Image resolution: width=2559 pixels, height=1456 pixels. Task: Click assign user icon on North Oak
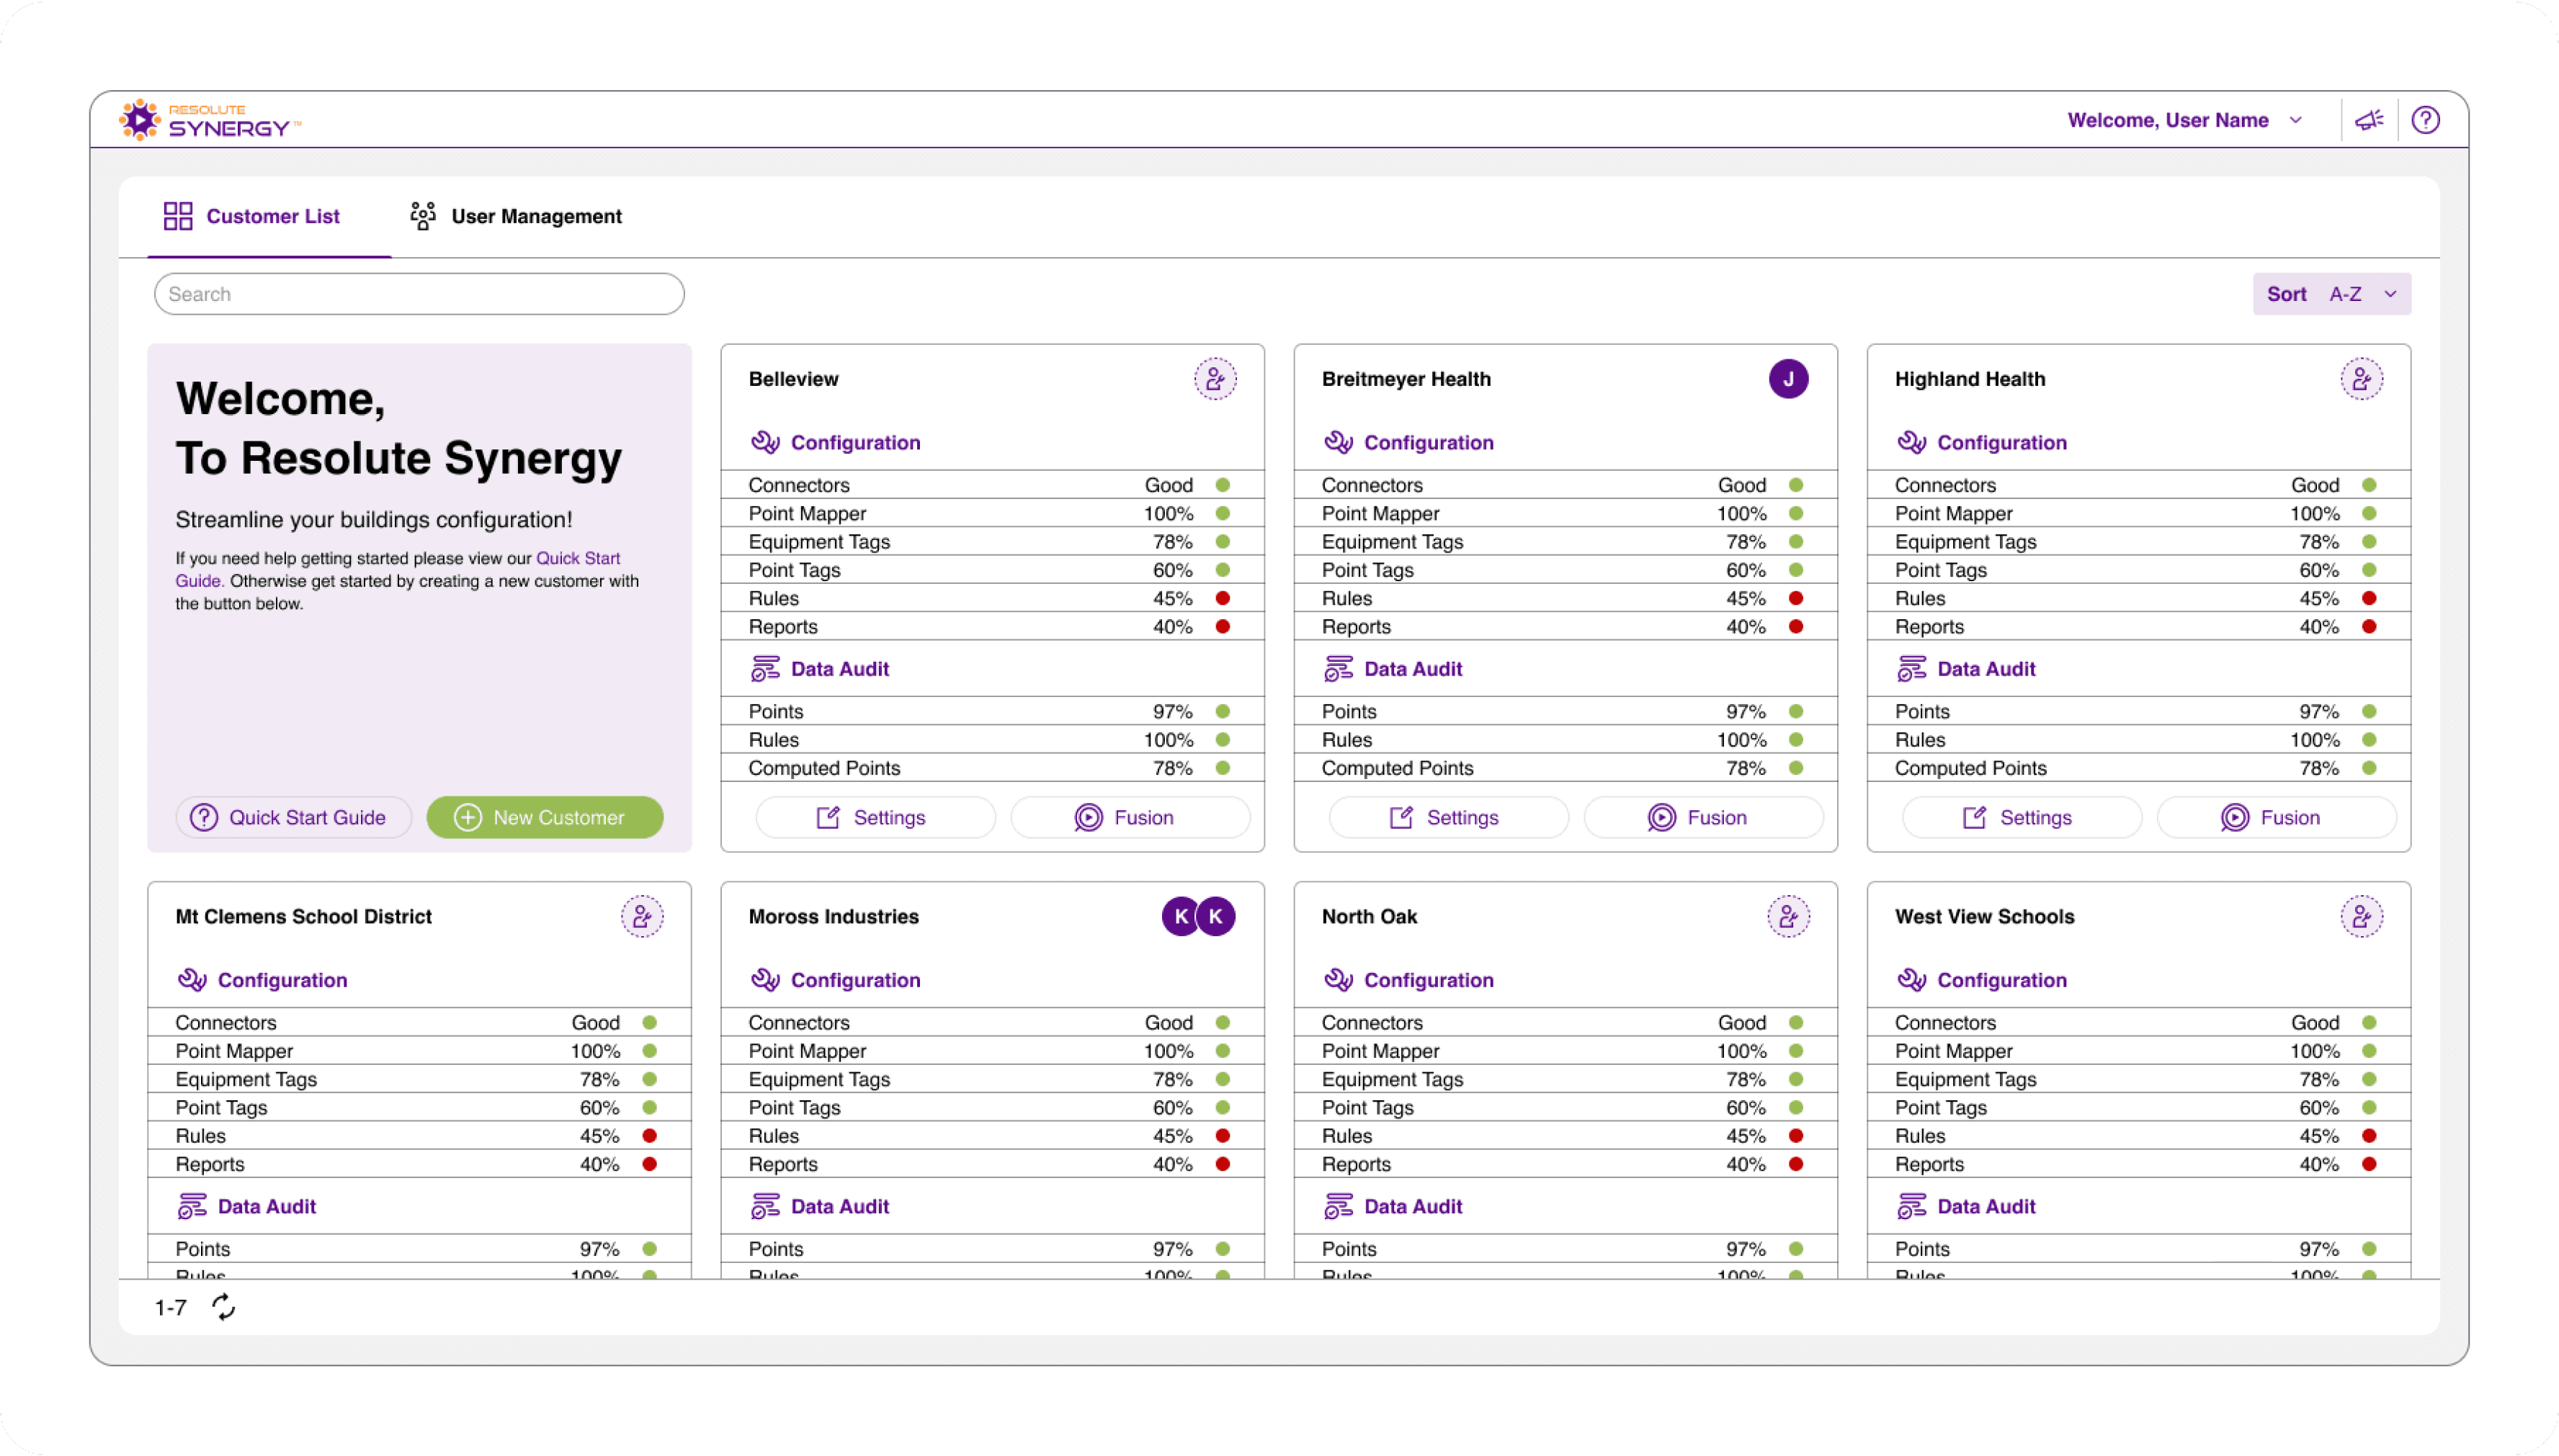tap(1787, 916)
